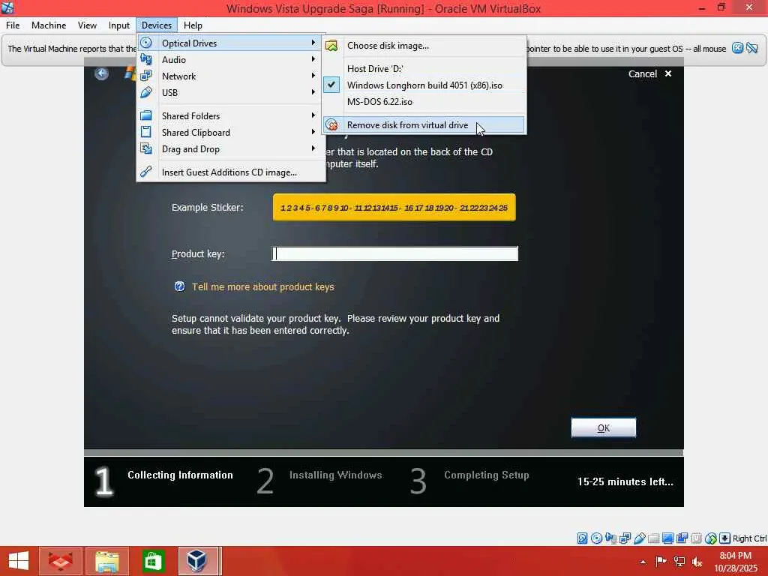The width and height of the screenshot is (768, 576).
Task: Click the display status bar icon
Action: (667, 538)
